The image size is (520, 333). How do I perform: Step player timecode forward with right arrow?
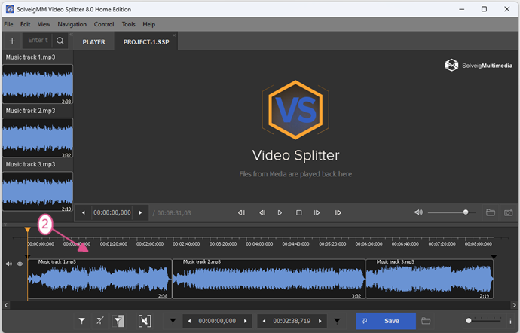point(140,213)
